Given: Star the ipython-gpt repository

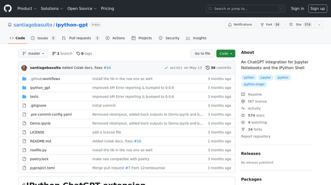Looking at the screenshot, I should click(296, 25).
